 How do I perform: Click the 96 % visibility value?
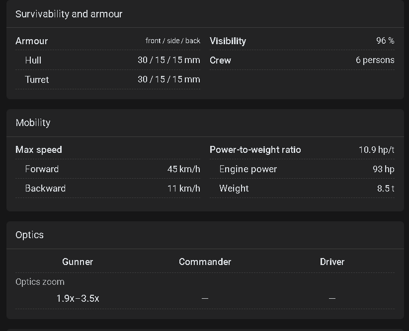point(385,41)
